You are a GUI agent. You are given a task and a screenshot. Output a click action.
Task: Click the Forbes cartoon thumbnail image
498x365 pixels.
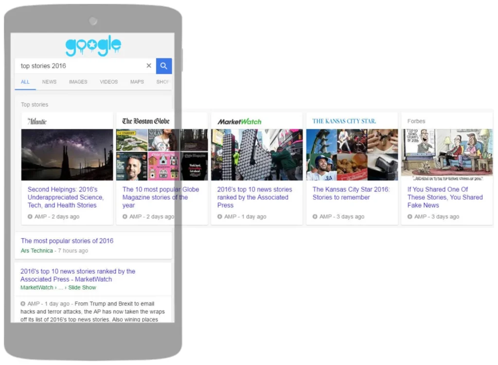[446, 153]
